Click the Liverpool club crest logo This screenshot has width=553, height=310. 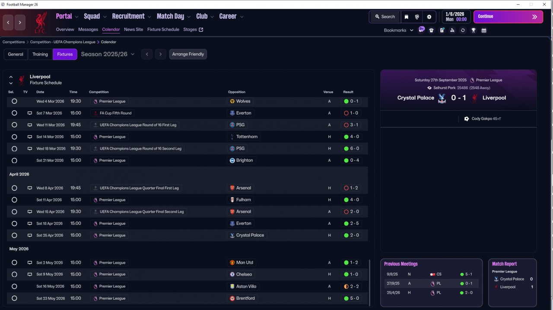click(x=41, y=23)
